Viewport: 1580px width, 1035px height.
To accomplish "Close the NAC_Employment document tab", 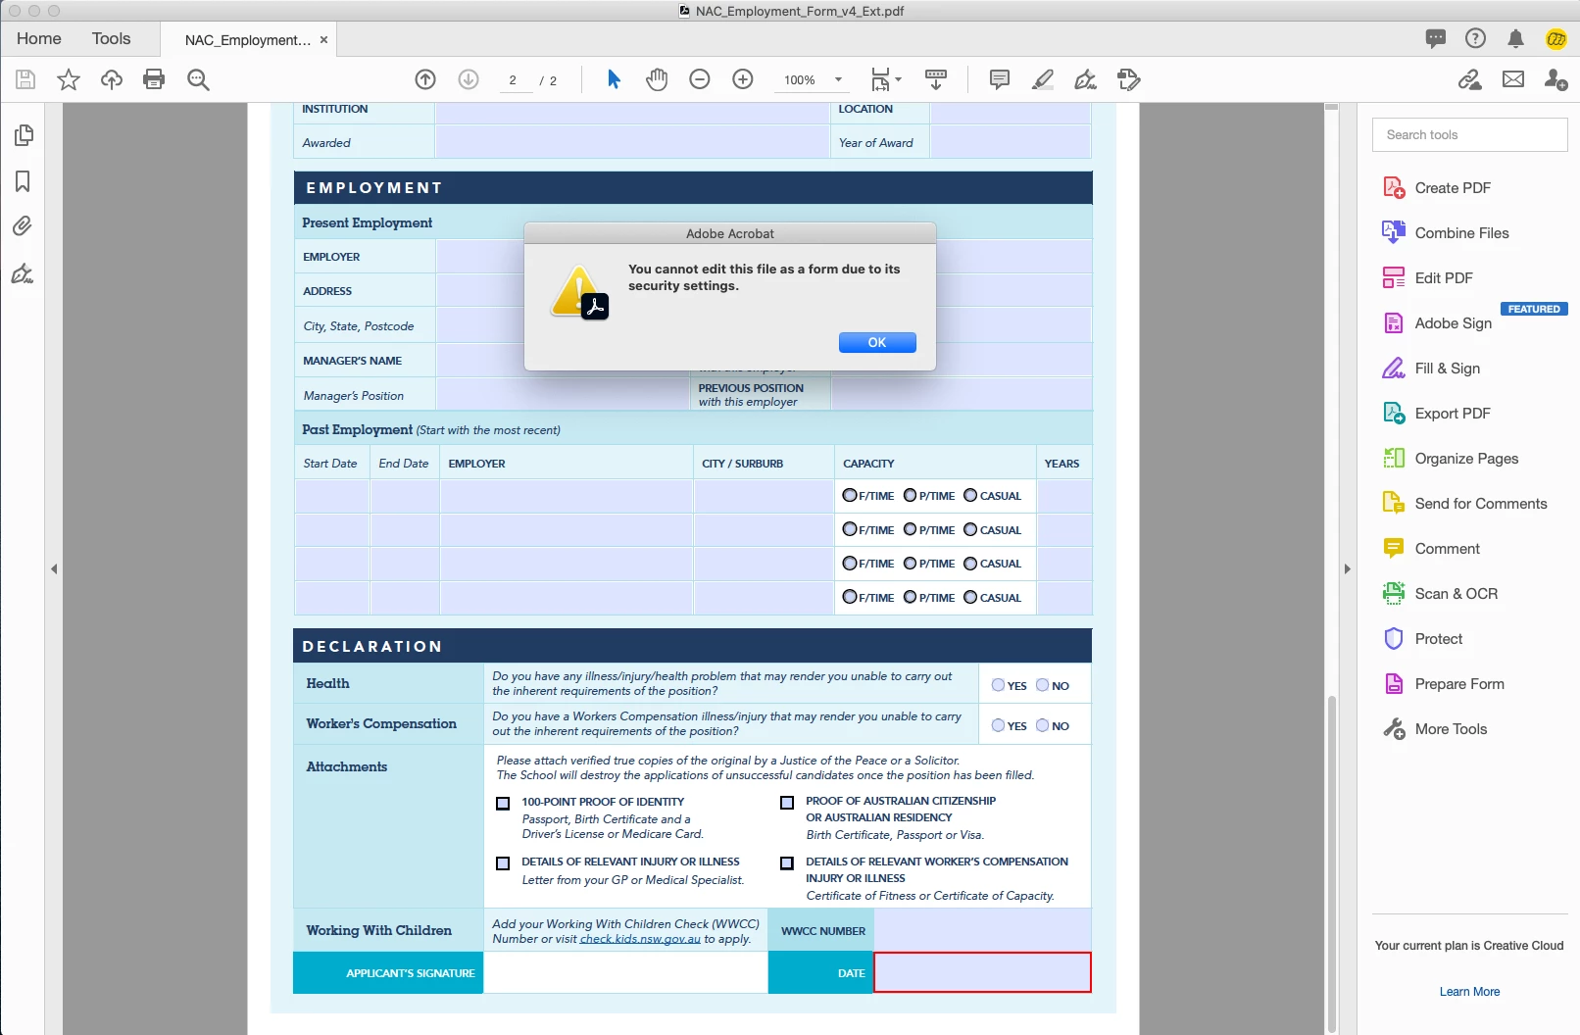I will pos(323,40).
